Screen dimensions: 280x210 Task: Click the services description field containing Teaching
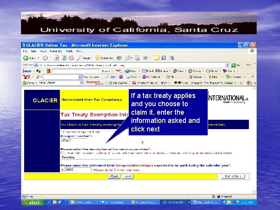(91, 157)
